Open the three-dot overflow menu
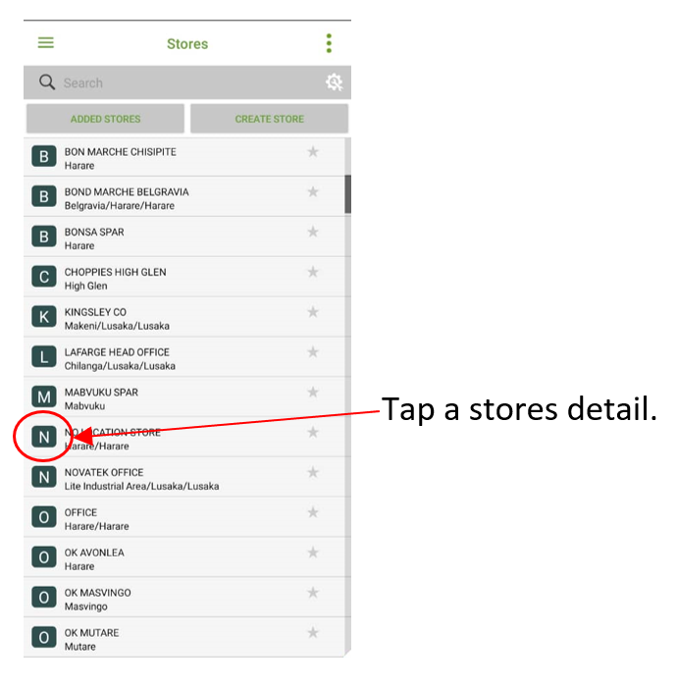The width and height of the screenshot is (677, 687). tap(329, 43)
